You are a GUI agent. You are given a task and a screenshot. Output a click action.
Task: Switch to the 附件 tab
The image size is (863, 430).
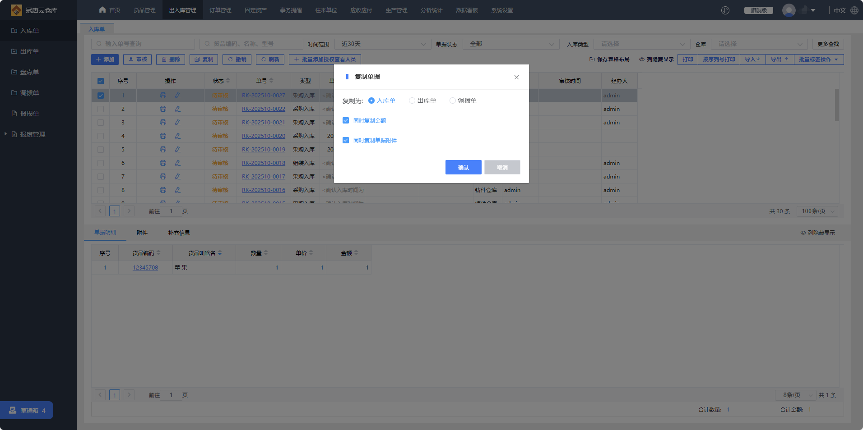pyautogui.click(x=142, y=233)
